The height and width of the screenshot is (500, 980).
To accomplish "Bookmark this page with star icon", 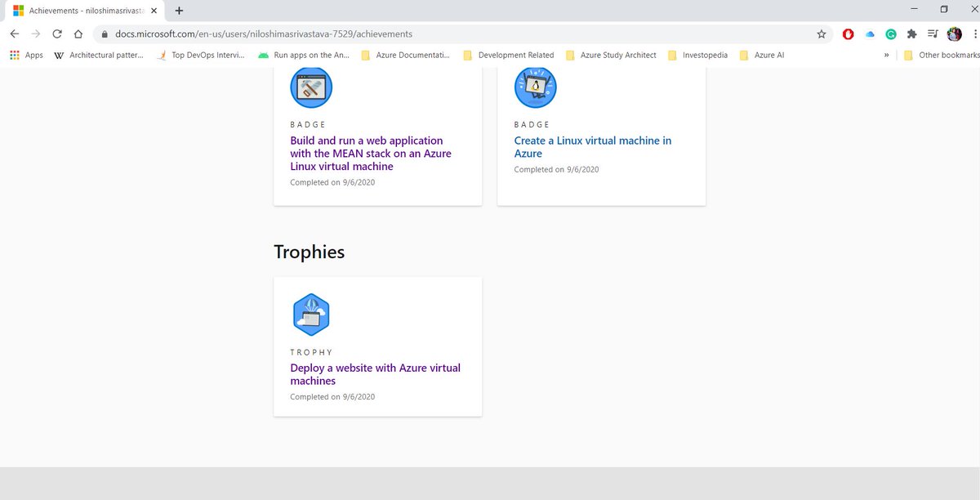I will pyautogui.click(x=822, y=34).
